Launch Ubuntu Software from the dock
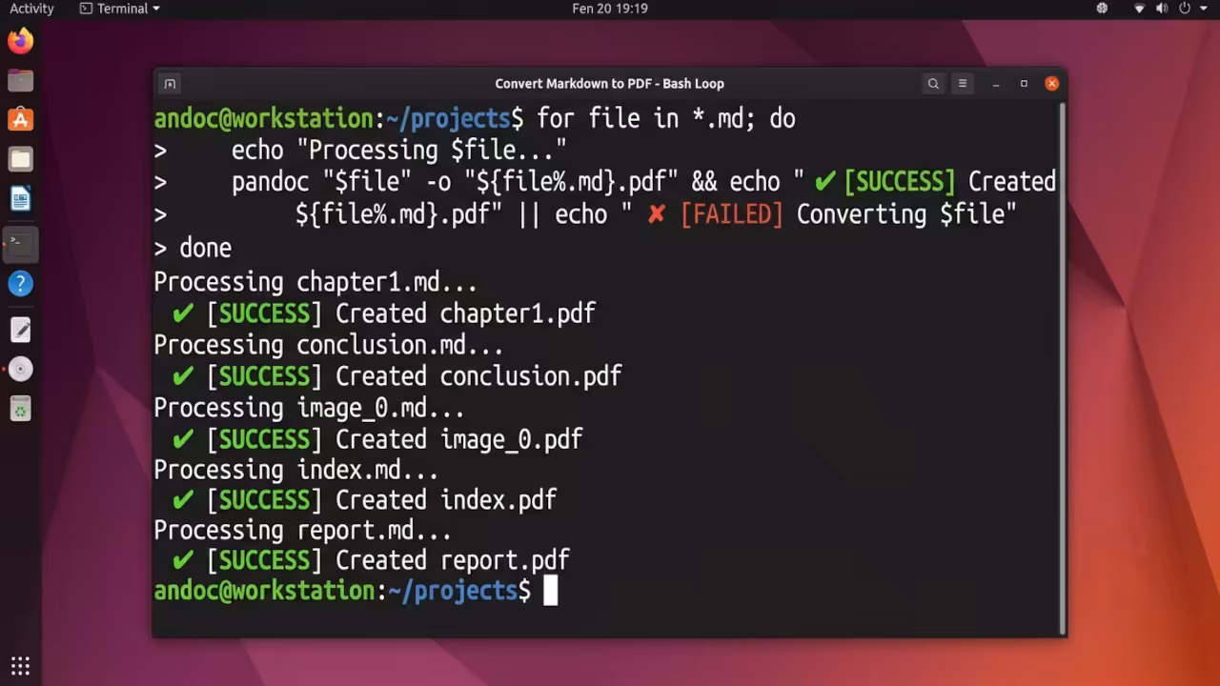Image resolution: width=1220 pixels, height=686 pixels. pyautogui.click(x=20, y=119)
